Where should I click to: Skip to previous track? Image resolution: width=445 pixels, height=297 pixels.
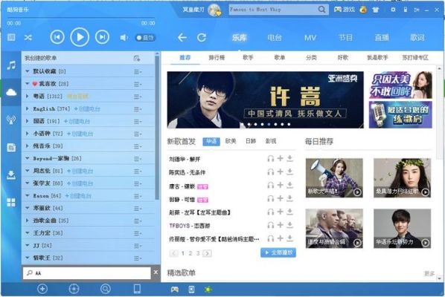point(57,37)
